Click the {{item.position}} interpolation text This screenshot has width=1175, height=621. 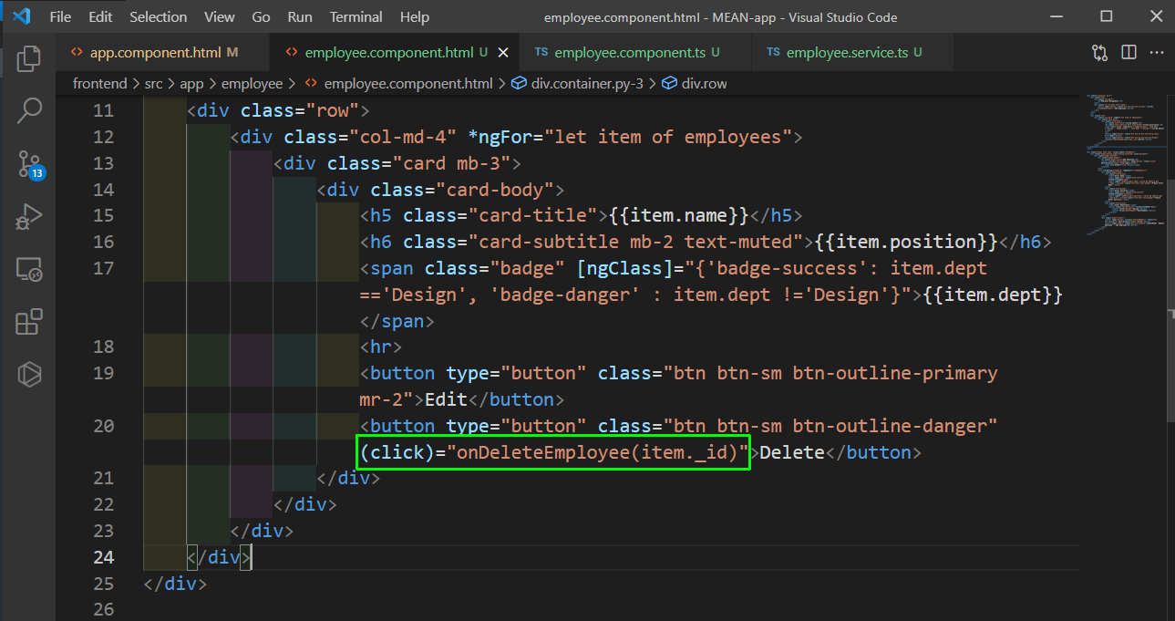point(906,242)
